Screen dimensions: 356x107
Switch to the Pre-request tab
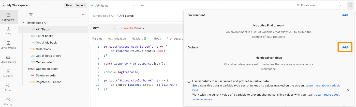175,39
